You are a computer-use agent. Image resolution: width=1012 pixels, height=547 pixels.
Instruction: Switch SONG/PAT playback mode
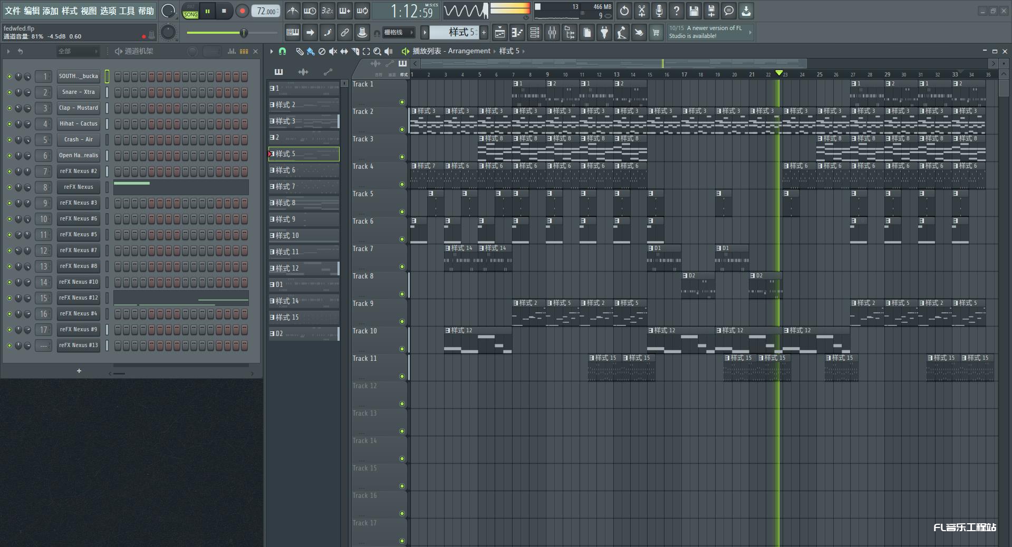coord(190,11)
